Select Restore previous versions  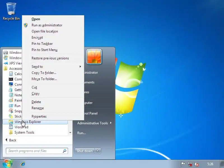click(x=50, y=58)
